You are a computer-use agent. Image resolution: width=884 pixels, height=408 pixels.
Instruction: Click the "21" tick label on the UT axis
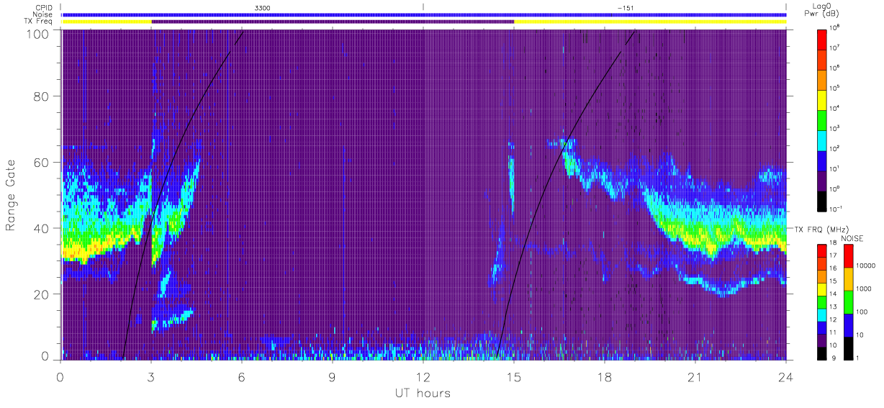(695, 377)
